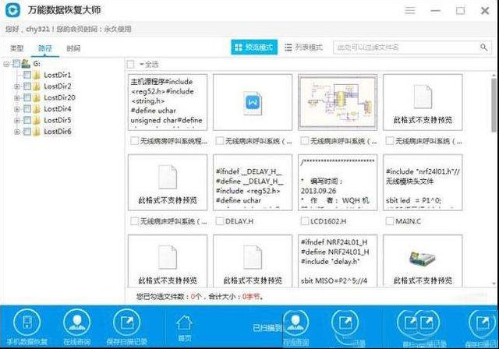Click the MAIN.C file name

(x=408, y=221)
